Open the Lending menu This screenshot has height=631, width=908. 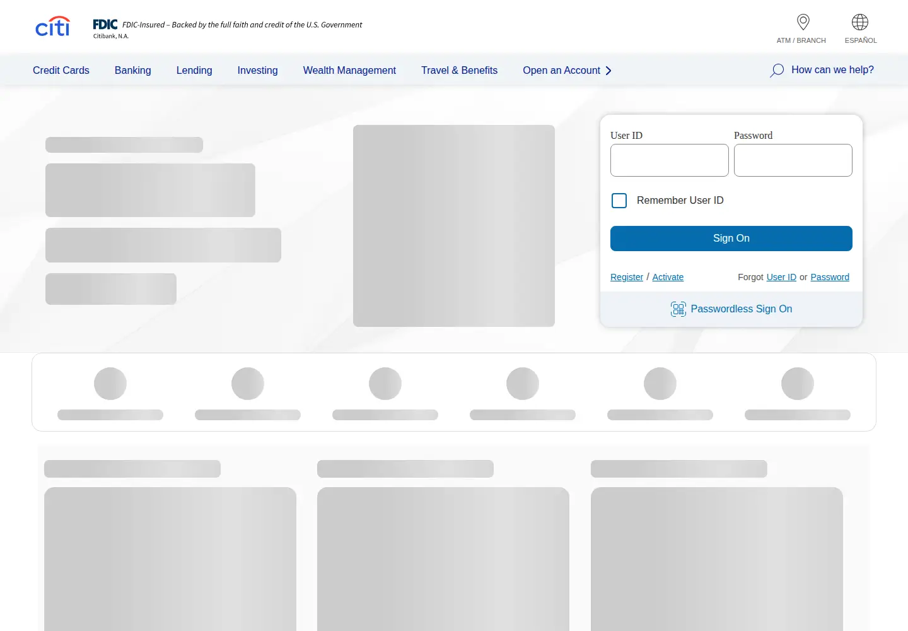click(194, 70)
